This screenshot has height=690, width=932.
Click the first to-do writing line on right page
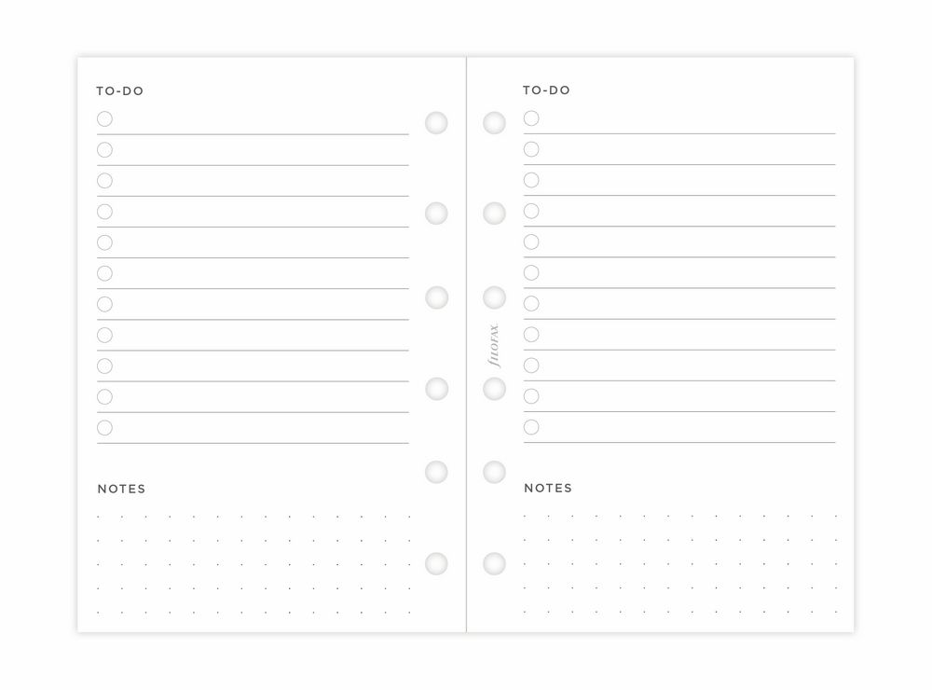click(x=679, y=134)
